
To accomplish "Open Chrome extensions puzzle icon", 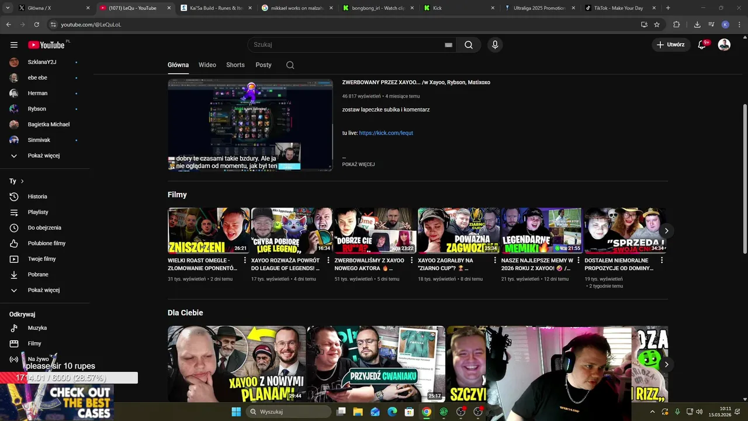I will 677,25.
